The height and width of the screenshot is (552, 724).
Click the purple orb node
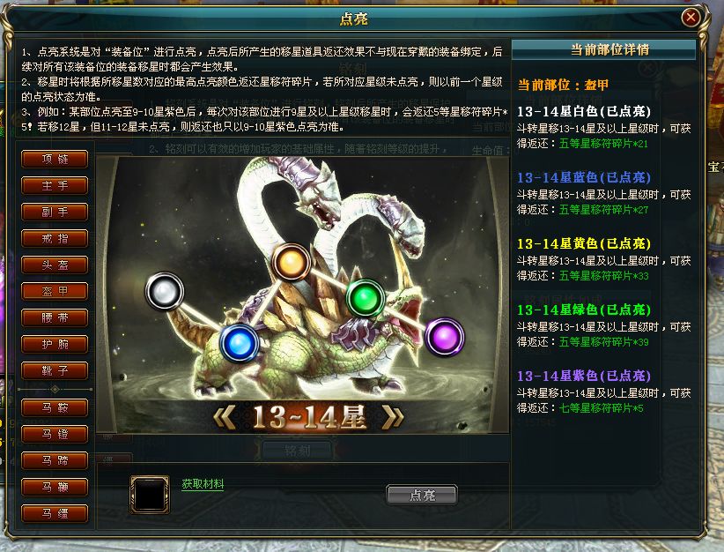(444, 337)
